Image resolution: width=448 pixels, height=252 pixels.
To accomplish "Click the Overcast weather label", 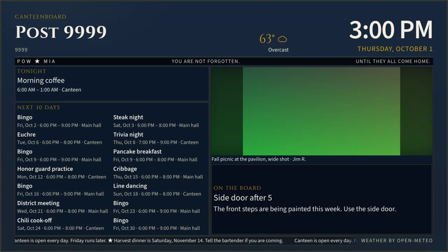I will (x=279, y=50).
